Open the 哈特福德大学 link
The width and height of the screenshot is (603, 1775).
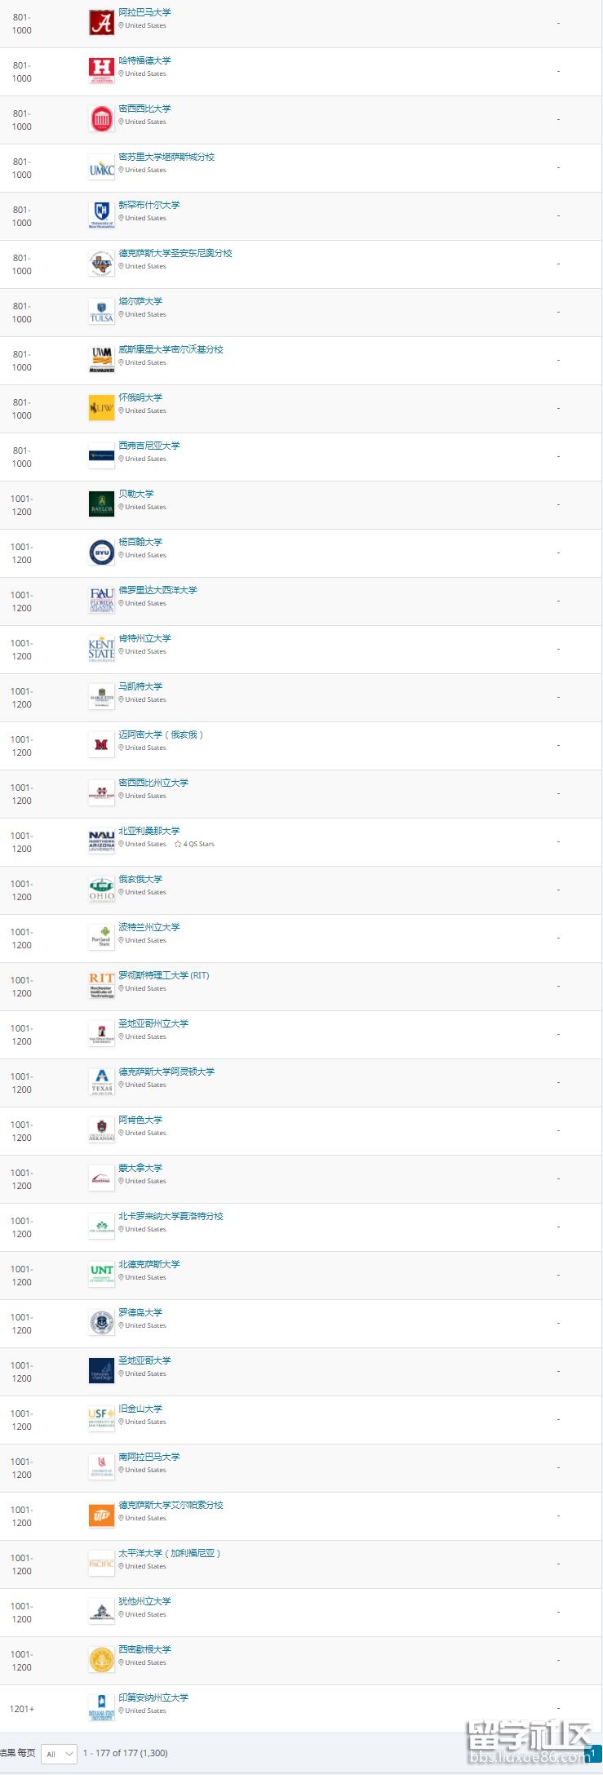pyautogui.click(x=144, y=60)
